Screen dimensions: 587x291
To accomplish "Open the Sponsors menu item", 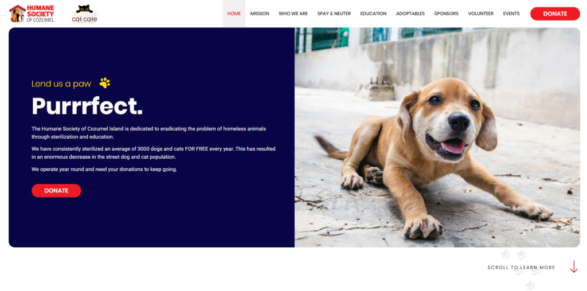I will click(446, 14).
